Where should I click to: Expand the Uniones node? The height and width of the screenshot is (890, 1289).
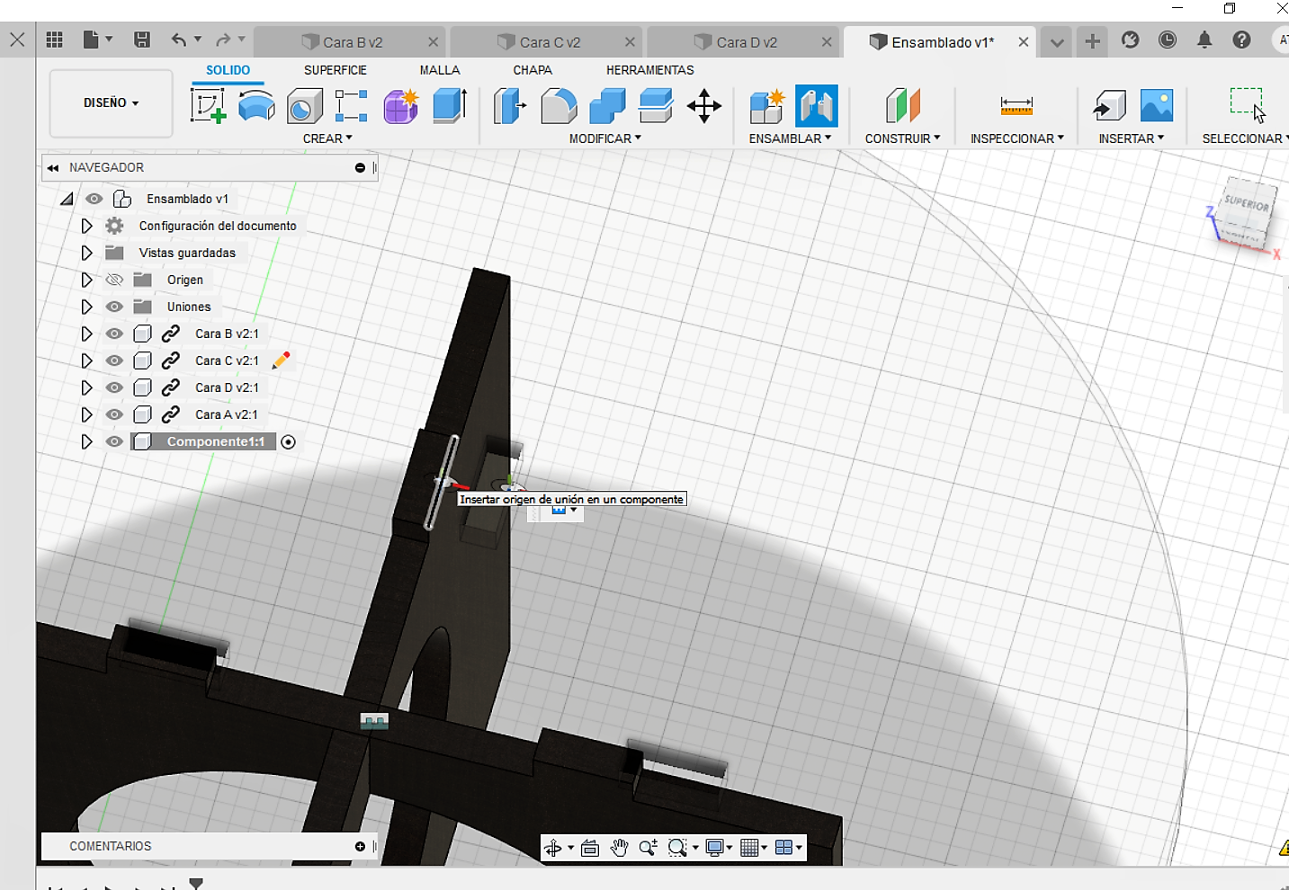click(x=86, y=307)
